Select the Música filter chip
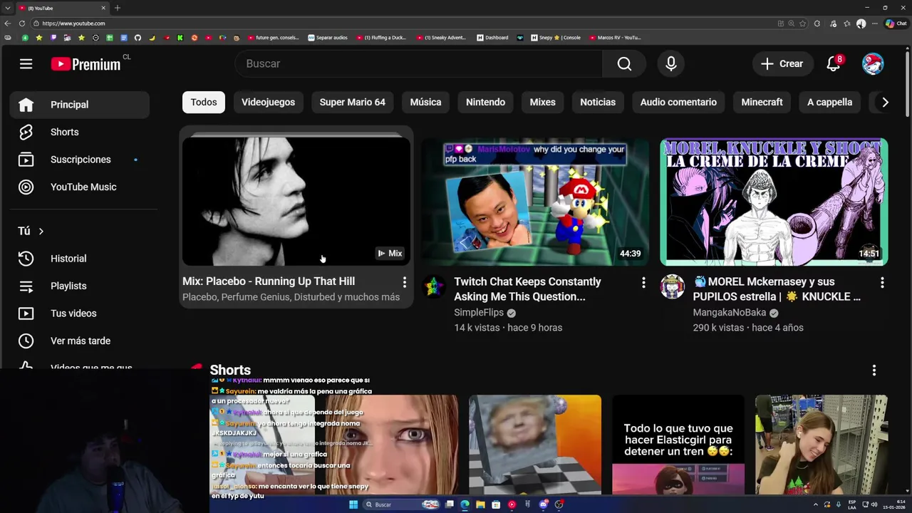Viewport: 912px width, 513px height. coord(425,102)
